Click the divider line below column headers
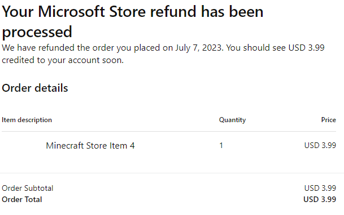Image resolution: width=344 pixels, height=215 pixels. pyautogui.click(x=169, y=132)
